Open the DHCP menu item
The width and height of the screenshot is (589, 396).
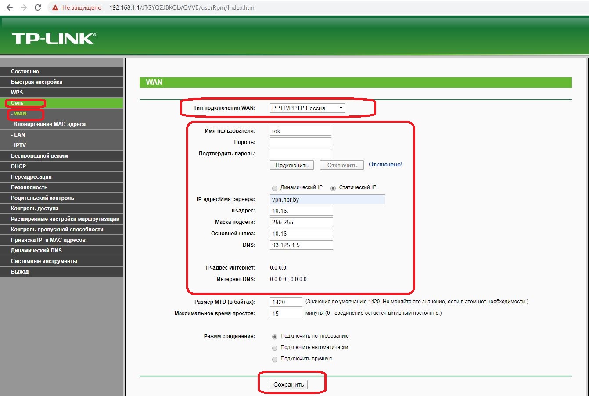(61, 166)
